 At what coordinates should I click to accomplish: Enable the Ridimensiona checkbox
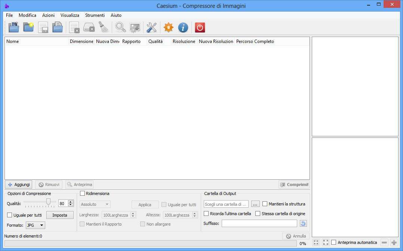[83, 193]
